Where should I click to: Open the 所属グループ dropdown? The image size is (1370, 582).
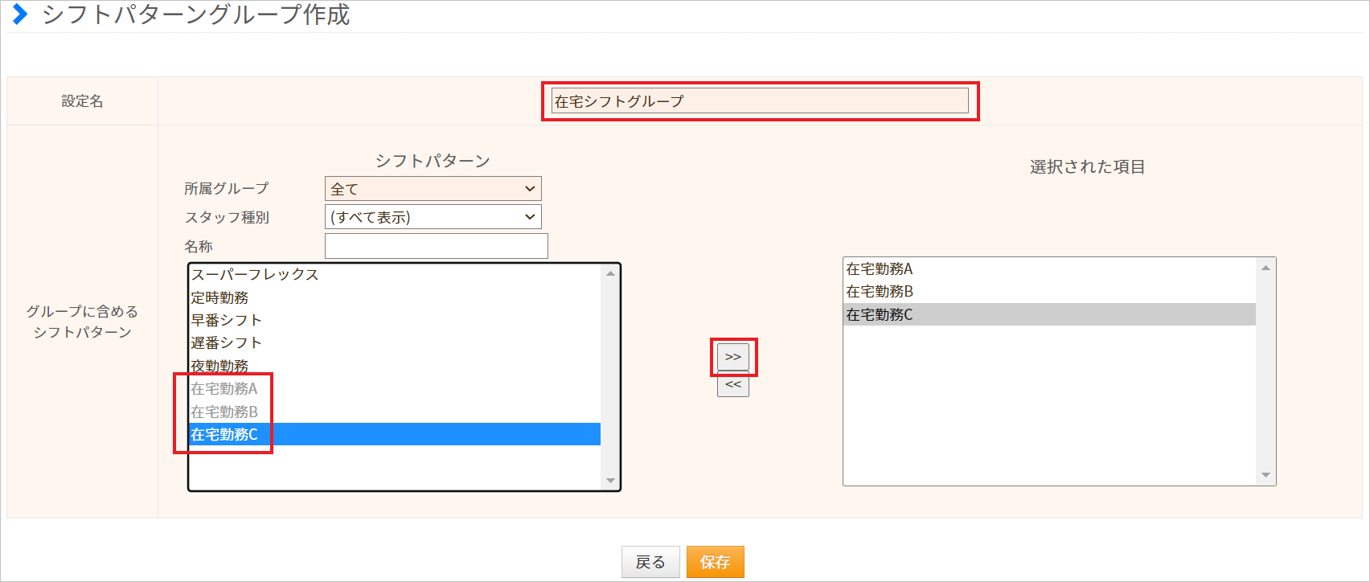click(x=433, y=189)
